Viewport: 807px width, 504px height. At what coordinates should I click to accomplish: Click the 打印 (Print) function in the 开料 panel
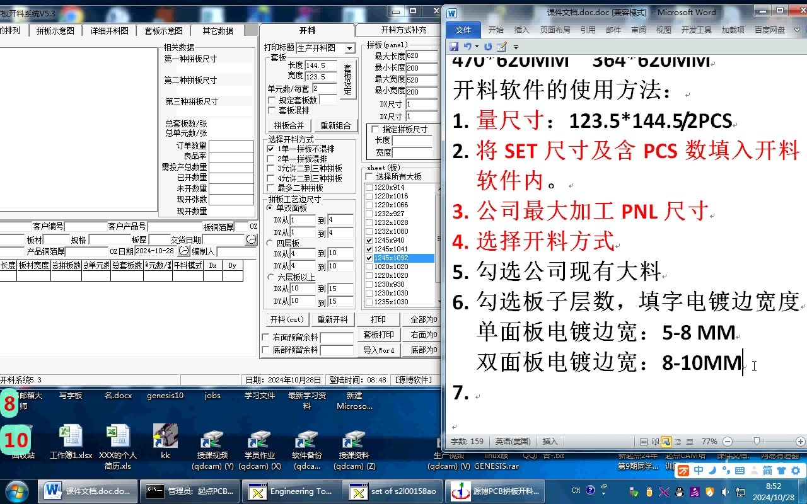(x=378, y=319)
